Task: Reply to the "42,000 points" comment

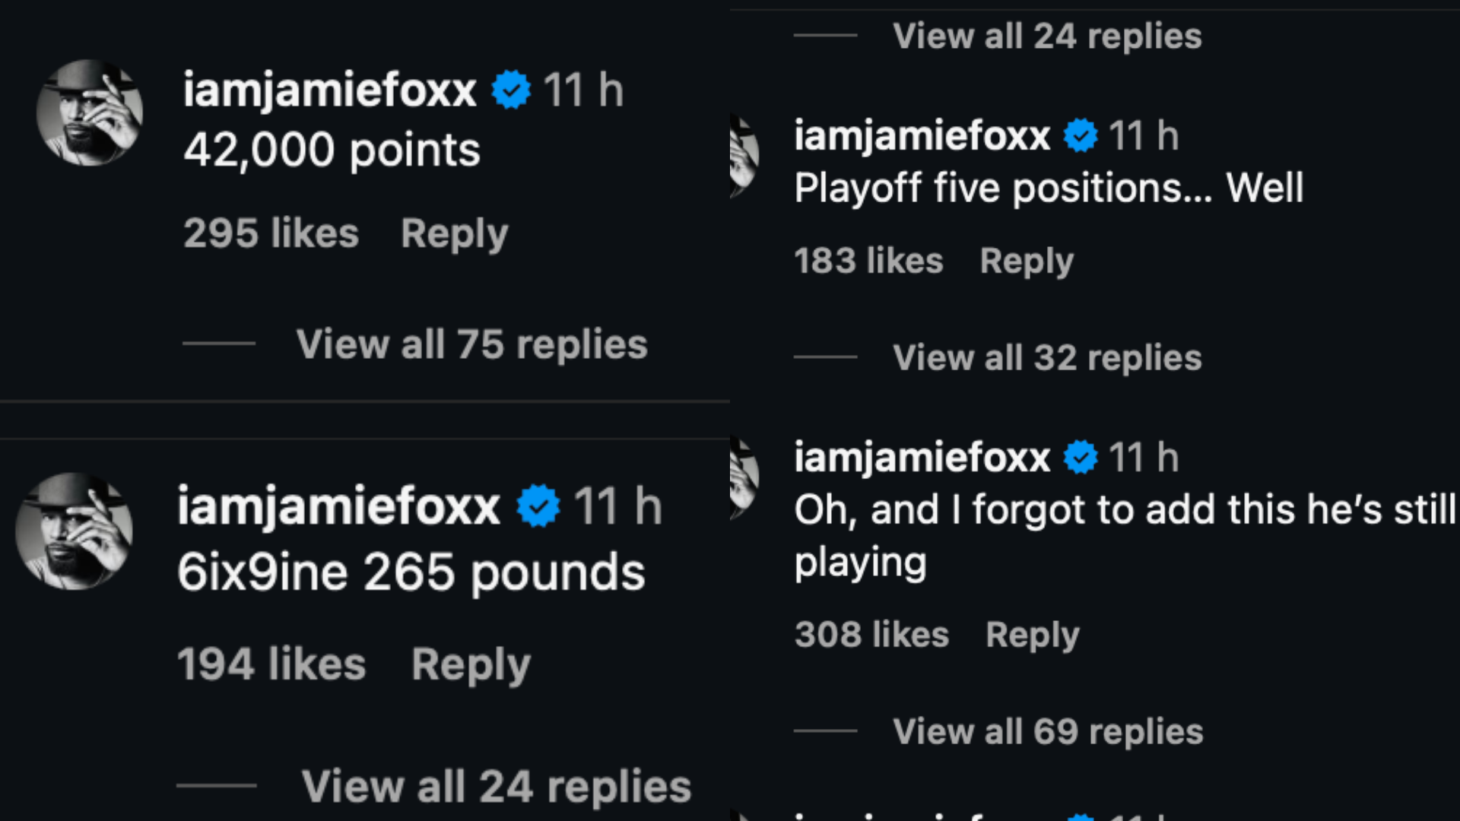Action: coord(454,233)
